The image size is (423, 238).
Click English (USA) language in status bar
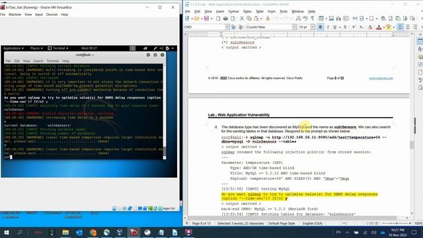pos(313,223)
